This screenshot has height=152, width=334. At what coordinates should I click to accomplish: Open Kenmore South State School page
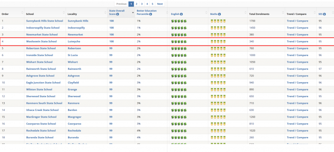pos(44,103)
